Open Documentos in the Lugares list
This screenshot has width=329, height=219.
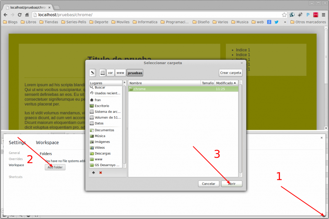[105, 130]
